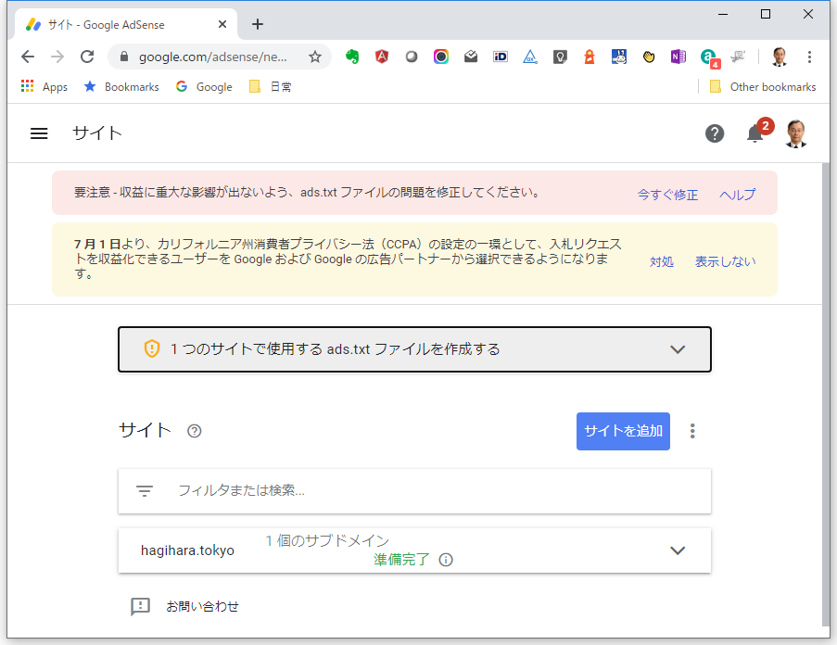Click the red Angular shield extension icon
This screenshot has width=837, height=645.
pyautogui.click(x=382, y=57)
